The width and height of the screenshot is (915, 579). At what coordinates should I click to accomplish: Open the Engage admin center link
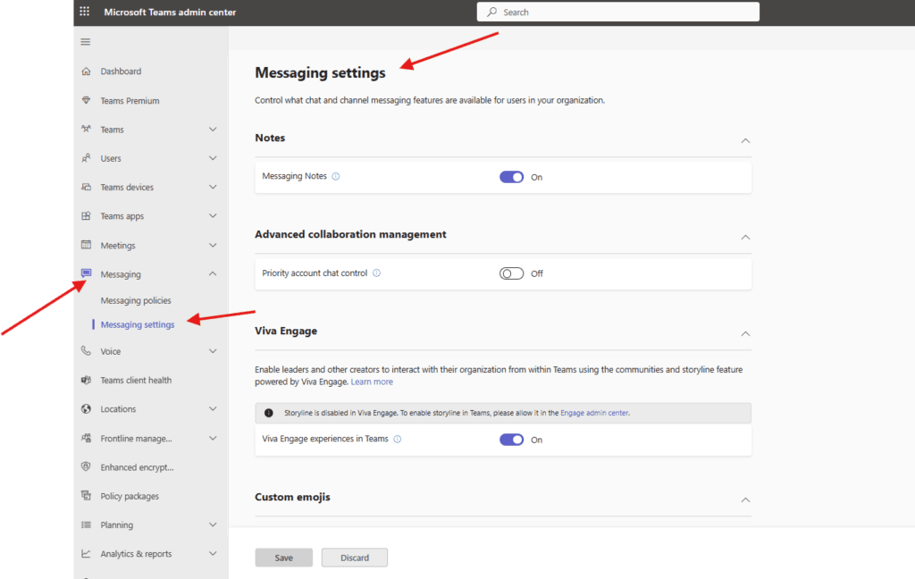coord(594,413)
